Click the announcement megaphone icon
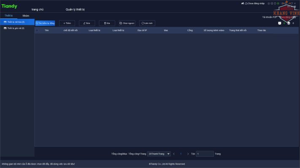 243,3
